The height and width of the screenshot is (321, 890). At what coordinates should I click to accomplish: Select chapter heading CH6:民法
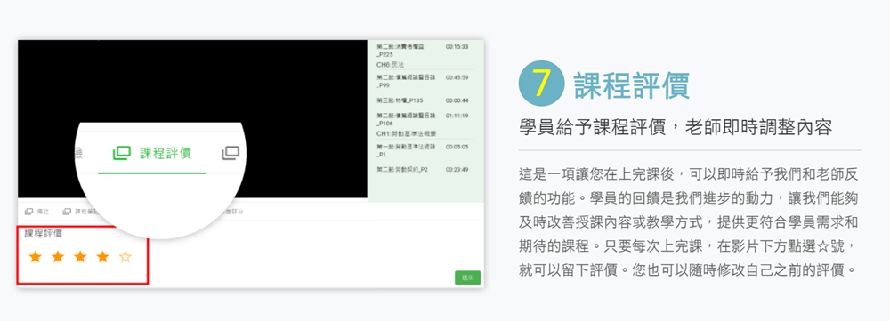391,65
